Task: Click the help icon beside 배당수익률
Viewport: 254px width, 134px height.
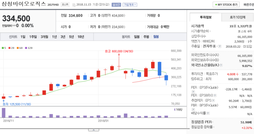Action: (x=208, y=113)
